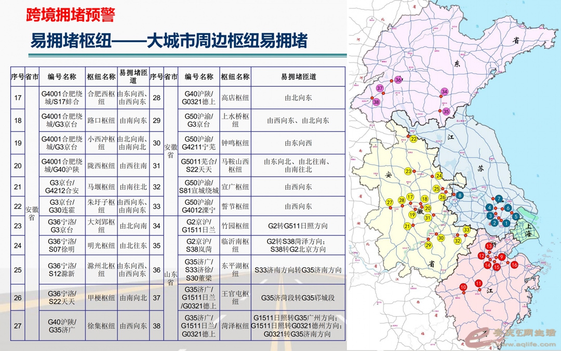
Task: Click blue map marker number 8
Action: [x=460, y=196]
